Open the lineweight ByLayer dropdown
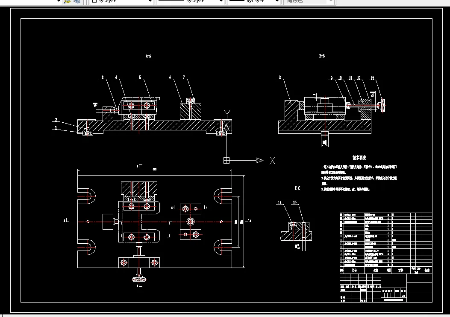The height and width of the screenshot is (317, 450). click(254, 1)
